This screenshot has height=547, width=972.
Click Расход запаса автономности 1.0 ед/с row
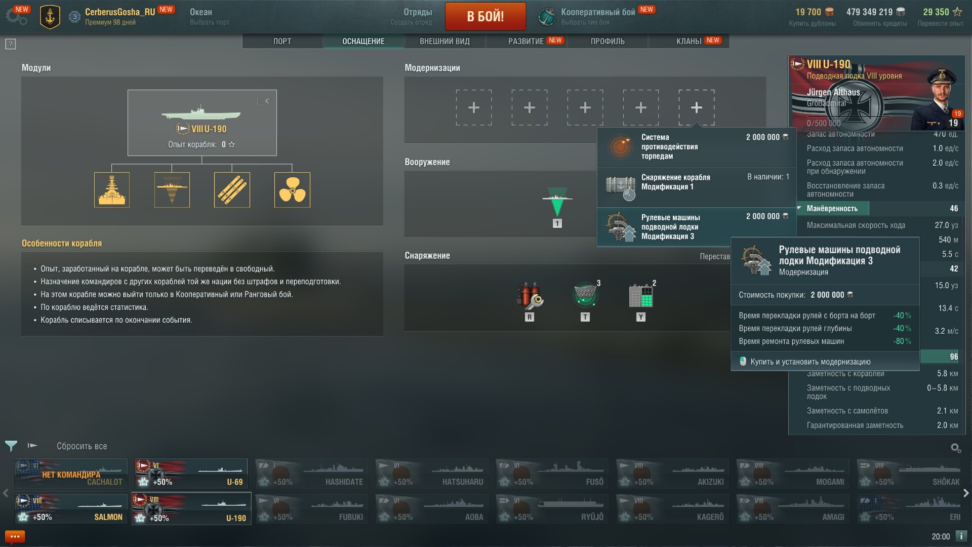[x=882, y=148]
